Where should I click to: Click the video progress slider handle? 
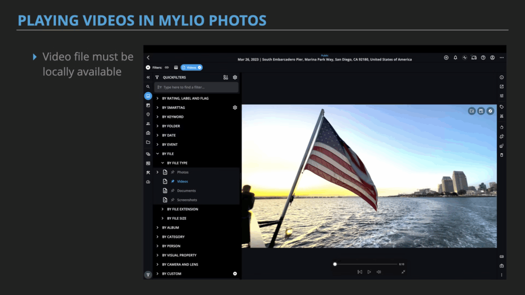pos(335,264)
